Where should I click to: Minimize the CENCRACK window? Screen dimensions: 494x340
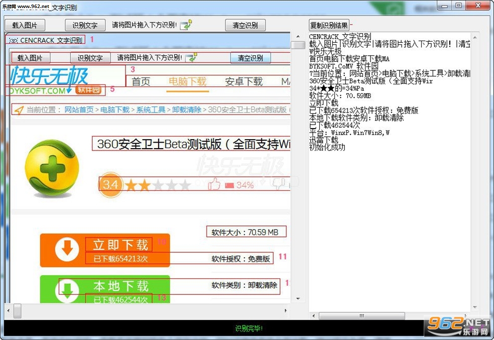coord(444,6)
